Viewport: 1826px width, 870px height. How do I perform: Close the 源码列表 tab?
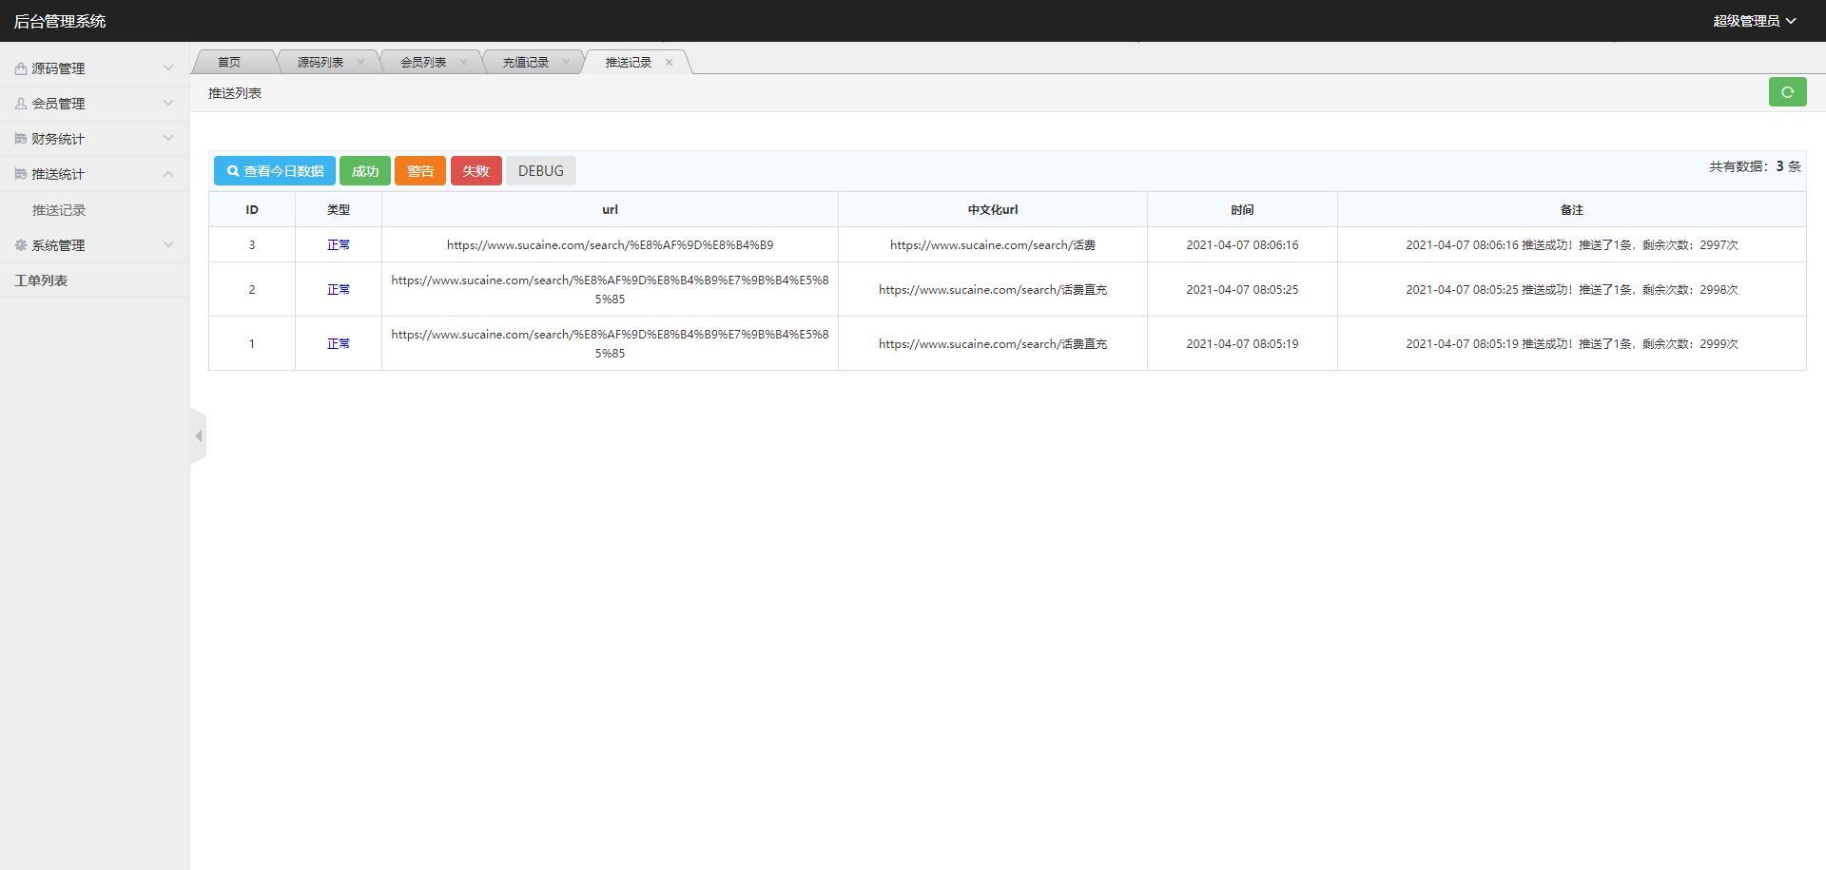pyautogui.click(x=360, y=63)
